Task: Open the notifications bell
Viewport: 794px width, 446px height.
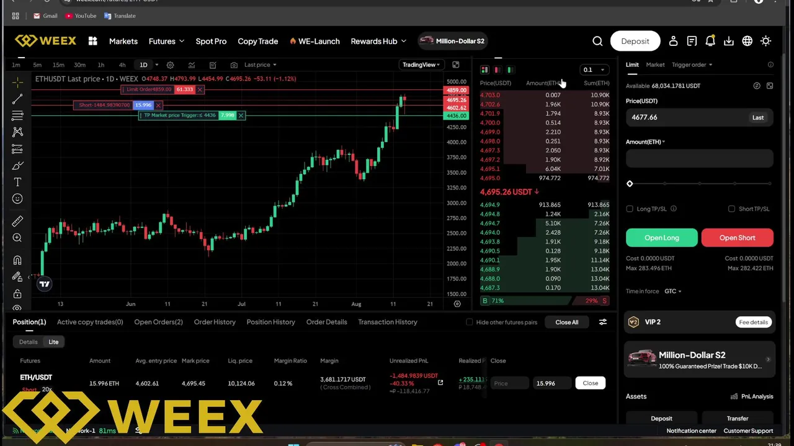Action: click(x=710, y=41)
